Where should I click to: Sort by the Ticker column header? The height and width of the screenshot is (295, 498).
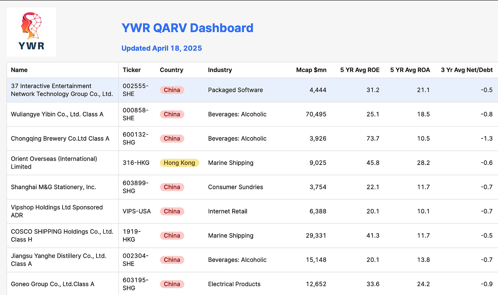point(132,70)
